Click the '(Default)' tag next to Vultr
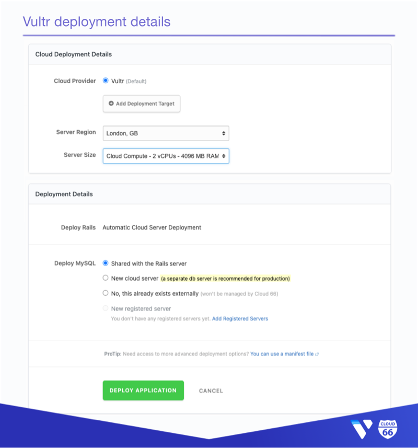This screenshot has width=418, height=448. [136, 82]
